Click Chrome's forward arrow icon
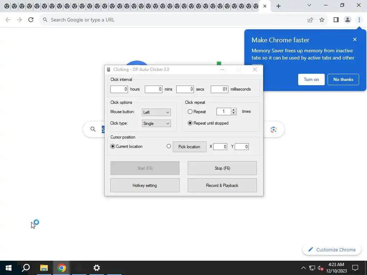This screenshot has height=275, width=367. (19, 20)
